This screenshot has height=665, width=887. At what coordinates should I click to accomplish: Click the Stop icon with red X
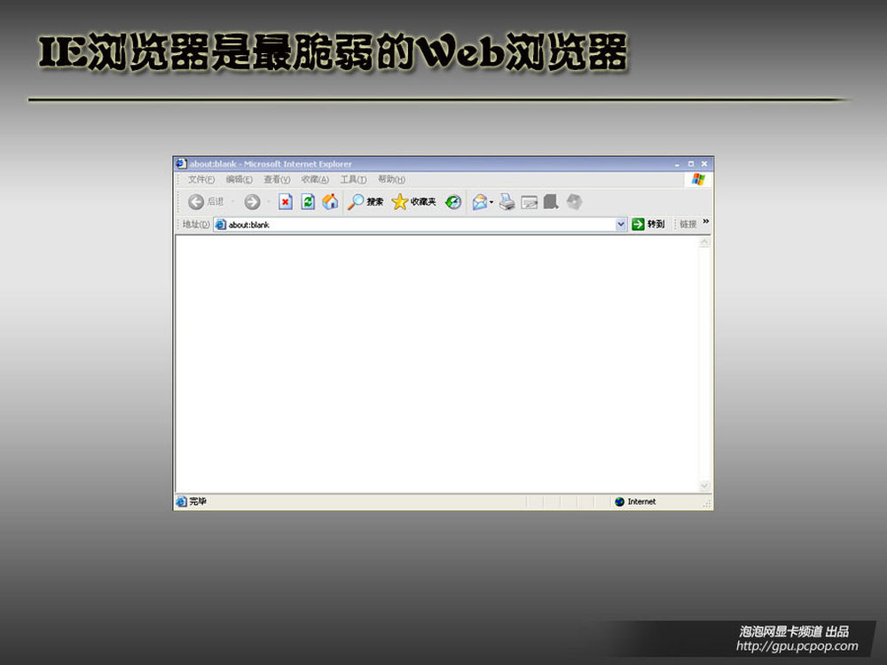point(285,202)
